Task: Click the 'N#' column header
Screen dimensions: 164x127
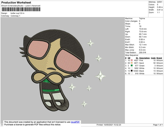Action: [129, 58]
